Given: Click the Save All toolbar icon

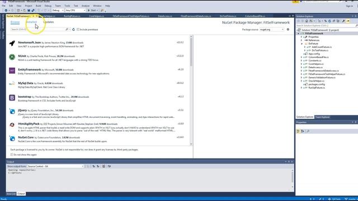Looking at the screenshot, I should click(x=33, y=10).
